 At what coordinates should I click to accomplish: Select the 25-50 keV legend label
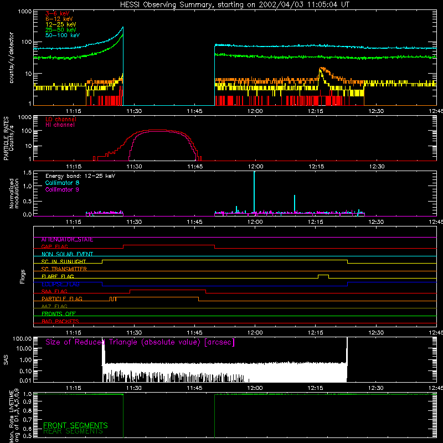pos(61,30)
